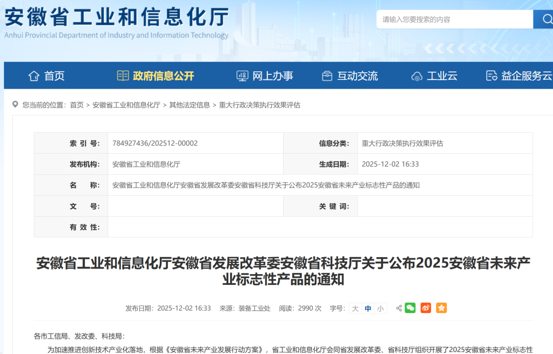
Task: Click the search box input field
Action: 455,19
